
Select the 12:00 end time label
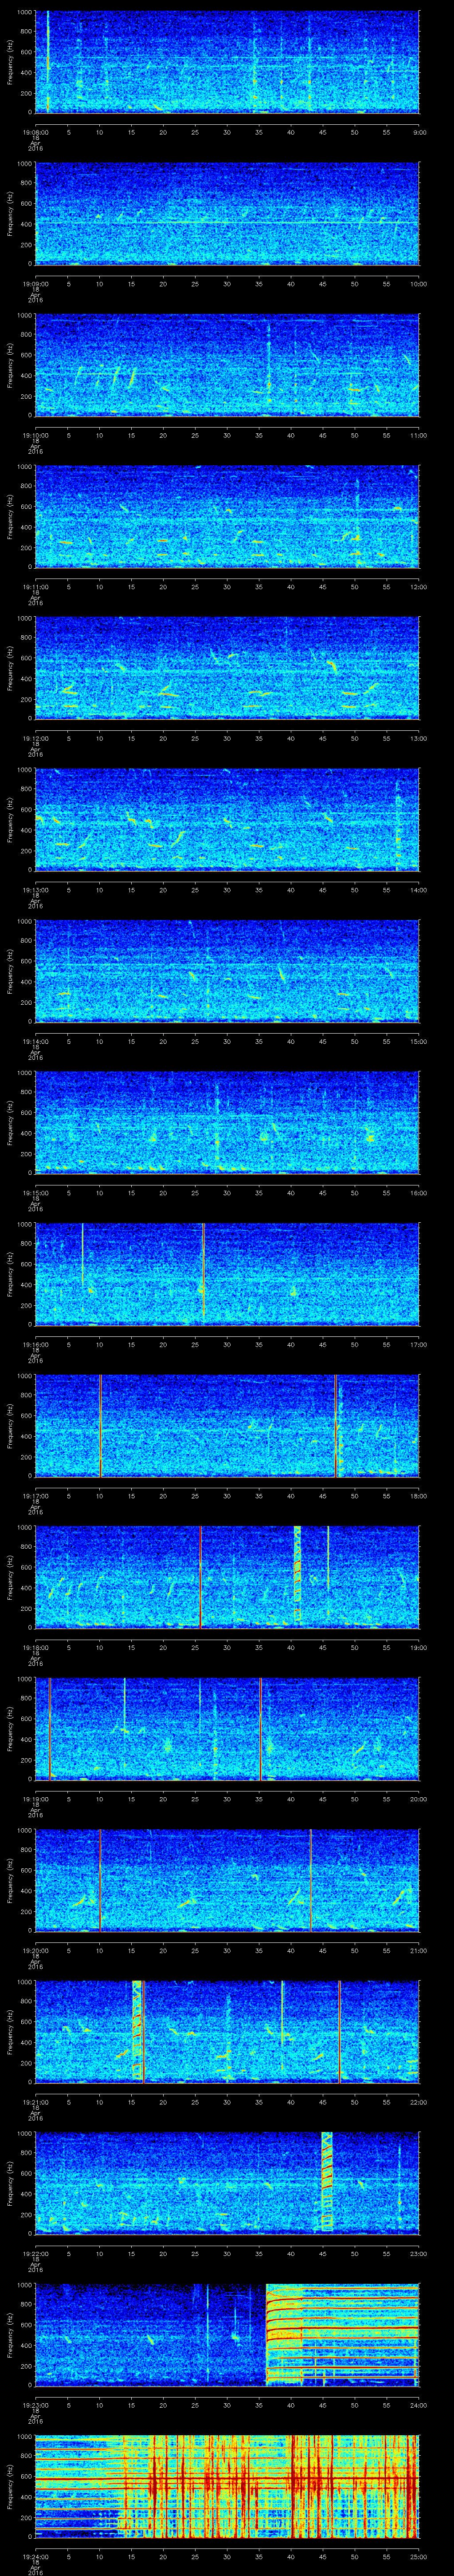click(419, 586)
